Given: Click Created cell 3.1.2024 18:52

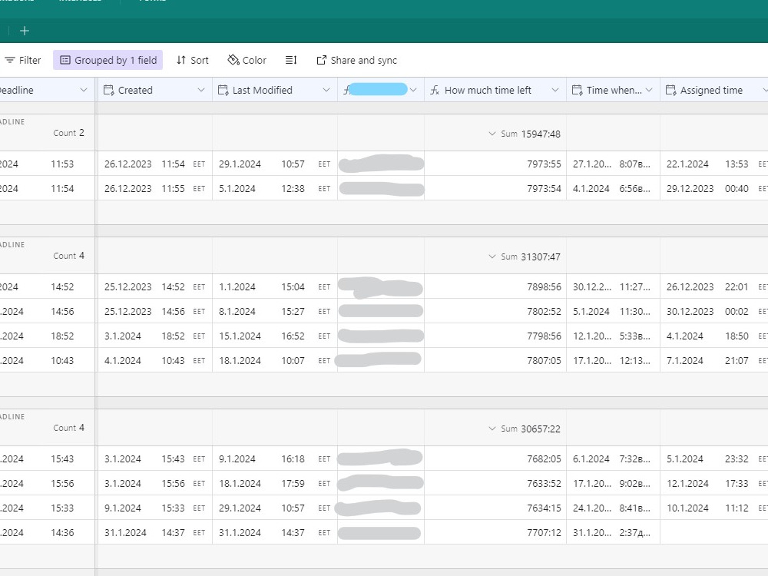Looking at the screenshot, I should point(155,336).
